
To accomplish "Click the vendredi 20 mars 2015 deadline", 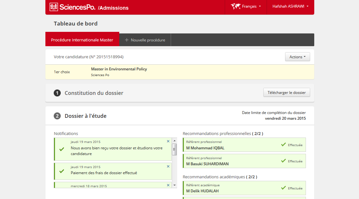I will [285, 118].
